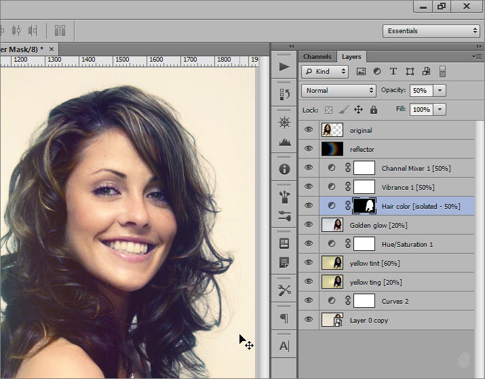Hide the reflector layer
Viewport: 485px width, 379px height.
(x=309, y=149)
